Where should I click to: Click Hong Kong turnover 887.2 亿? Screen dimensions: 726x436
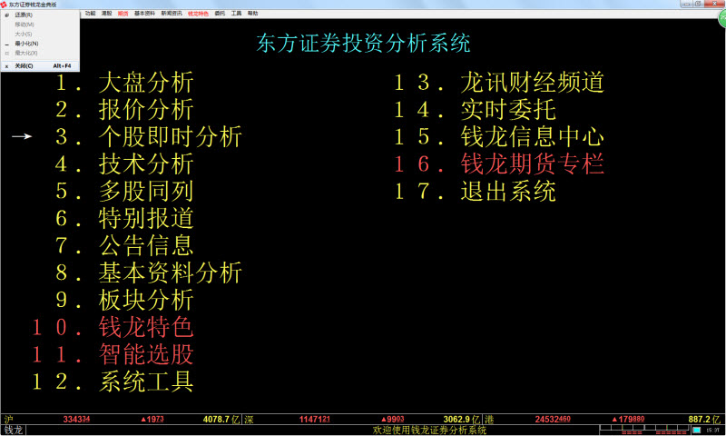(x=704, y=420)
